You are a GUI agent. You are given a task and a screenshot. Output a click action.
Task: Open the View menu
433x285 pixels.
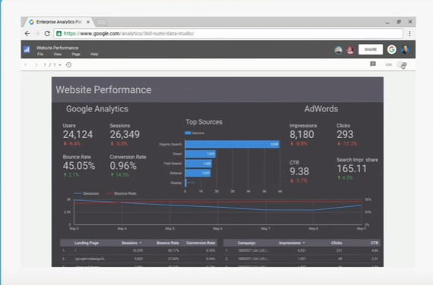click(x=58, y=55)
